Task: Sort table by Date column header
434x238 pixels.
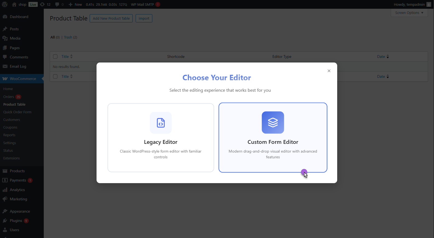Action: click(381, 56)
